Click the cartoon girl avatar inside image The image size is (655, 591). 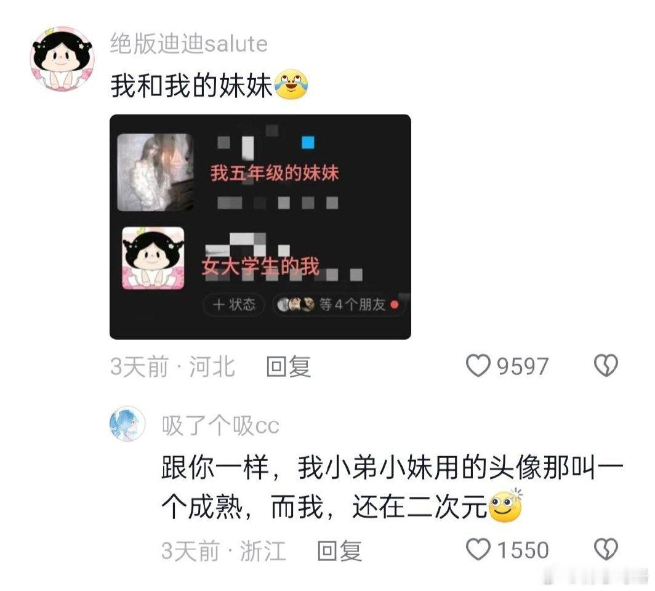coord(153,258)
